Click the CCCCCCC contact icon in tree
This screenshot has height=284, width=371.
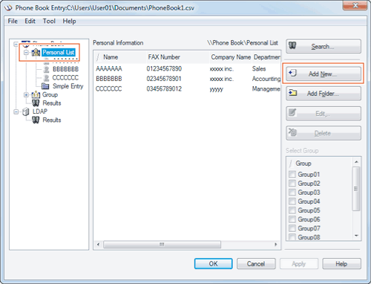[46, 78]
